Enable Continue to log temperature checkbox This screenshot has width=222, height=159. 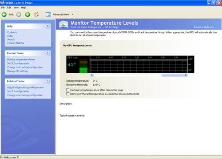tap(67, 90)
